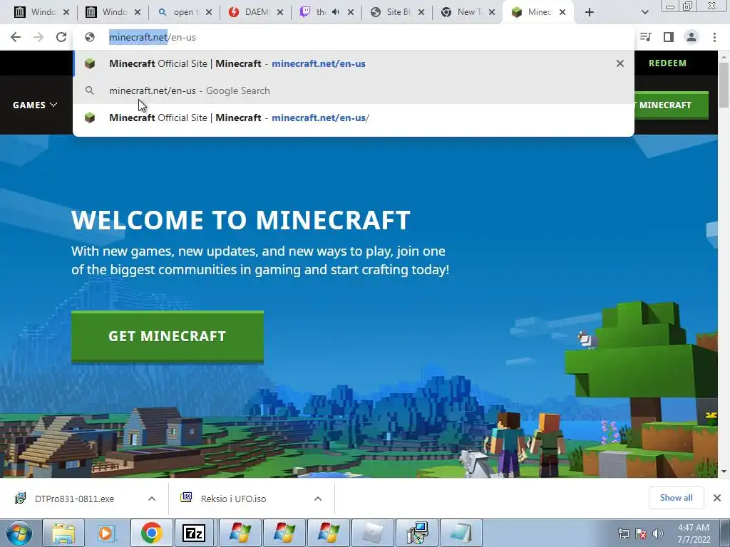Switch to the second Windo tab
The width and height of the screenshot is (730, 547).
113,12
